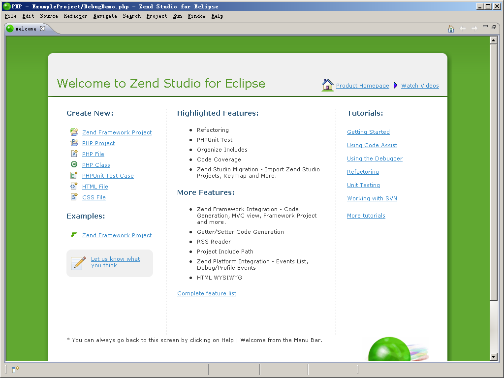Open the Refactor menu

pyautogui.click(x=75, y=16)
